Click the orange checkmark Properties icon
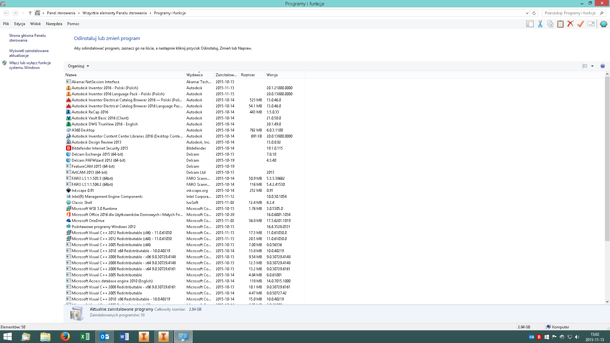The height and width of the screenshot is (343, 610). 581,24
